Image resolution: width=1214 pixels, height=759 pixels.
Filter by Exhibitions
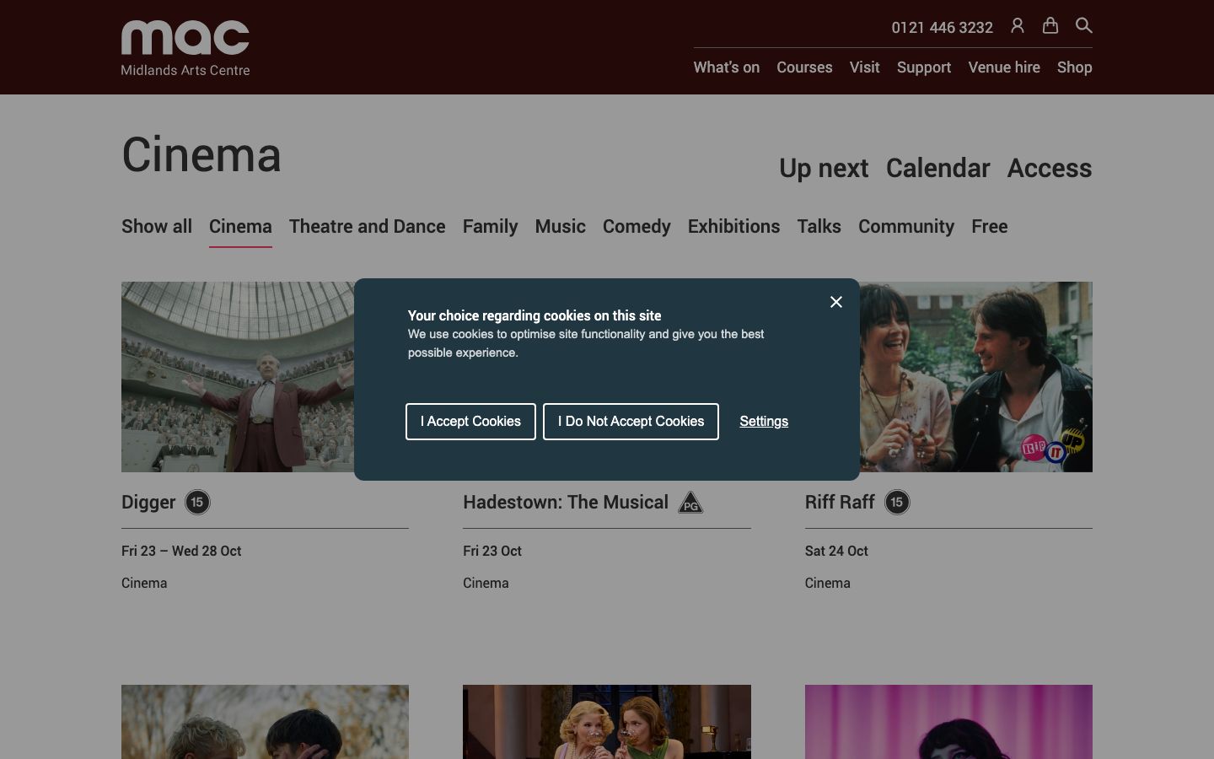coord(734,227)
